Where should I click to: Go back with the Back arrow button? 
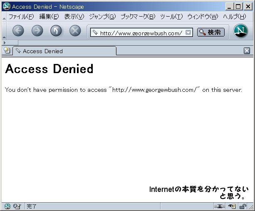(x=18, y=31)
